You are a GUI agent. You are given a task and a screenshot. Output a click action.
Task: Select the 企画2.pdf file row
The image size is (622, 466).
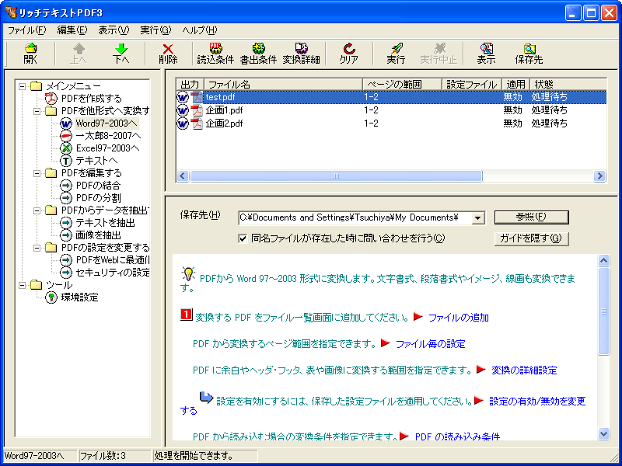click(x=391, y=123)
